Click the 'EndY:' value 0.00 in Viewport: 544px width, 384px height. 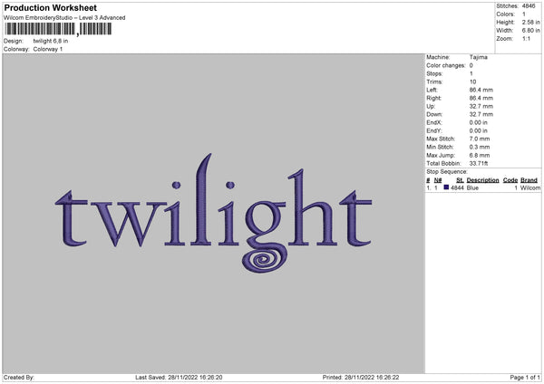pos(479,131)
